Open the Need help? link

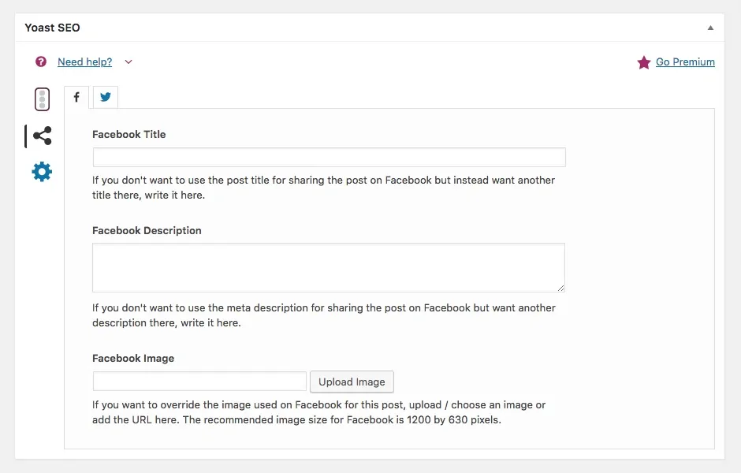[84, 62]
